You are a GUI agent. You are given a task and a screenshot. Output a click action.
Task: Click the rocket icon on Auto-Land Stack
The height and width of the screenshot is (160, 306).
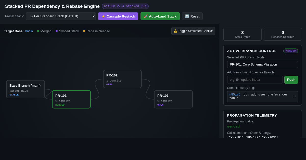click(146, 16)
